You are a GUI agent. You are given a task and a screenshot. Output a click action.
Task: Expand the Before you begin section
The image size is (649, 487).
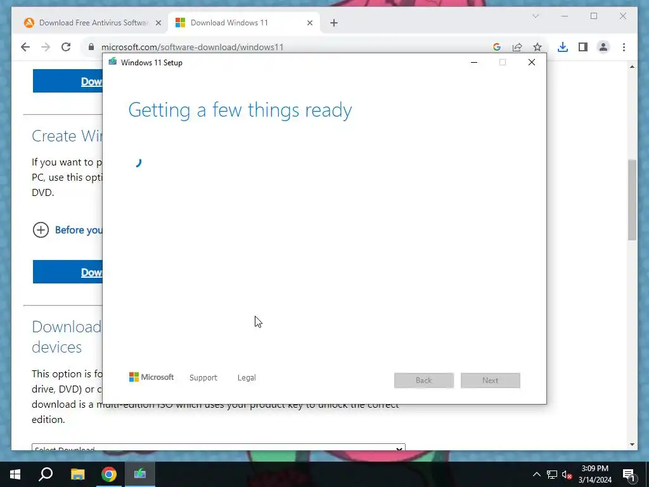(41, 230)
